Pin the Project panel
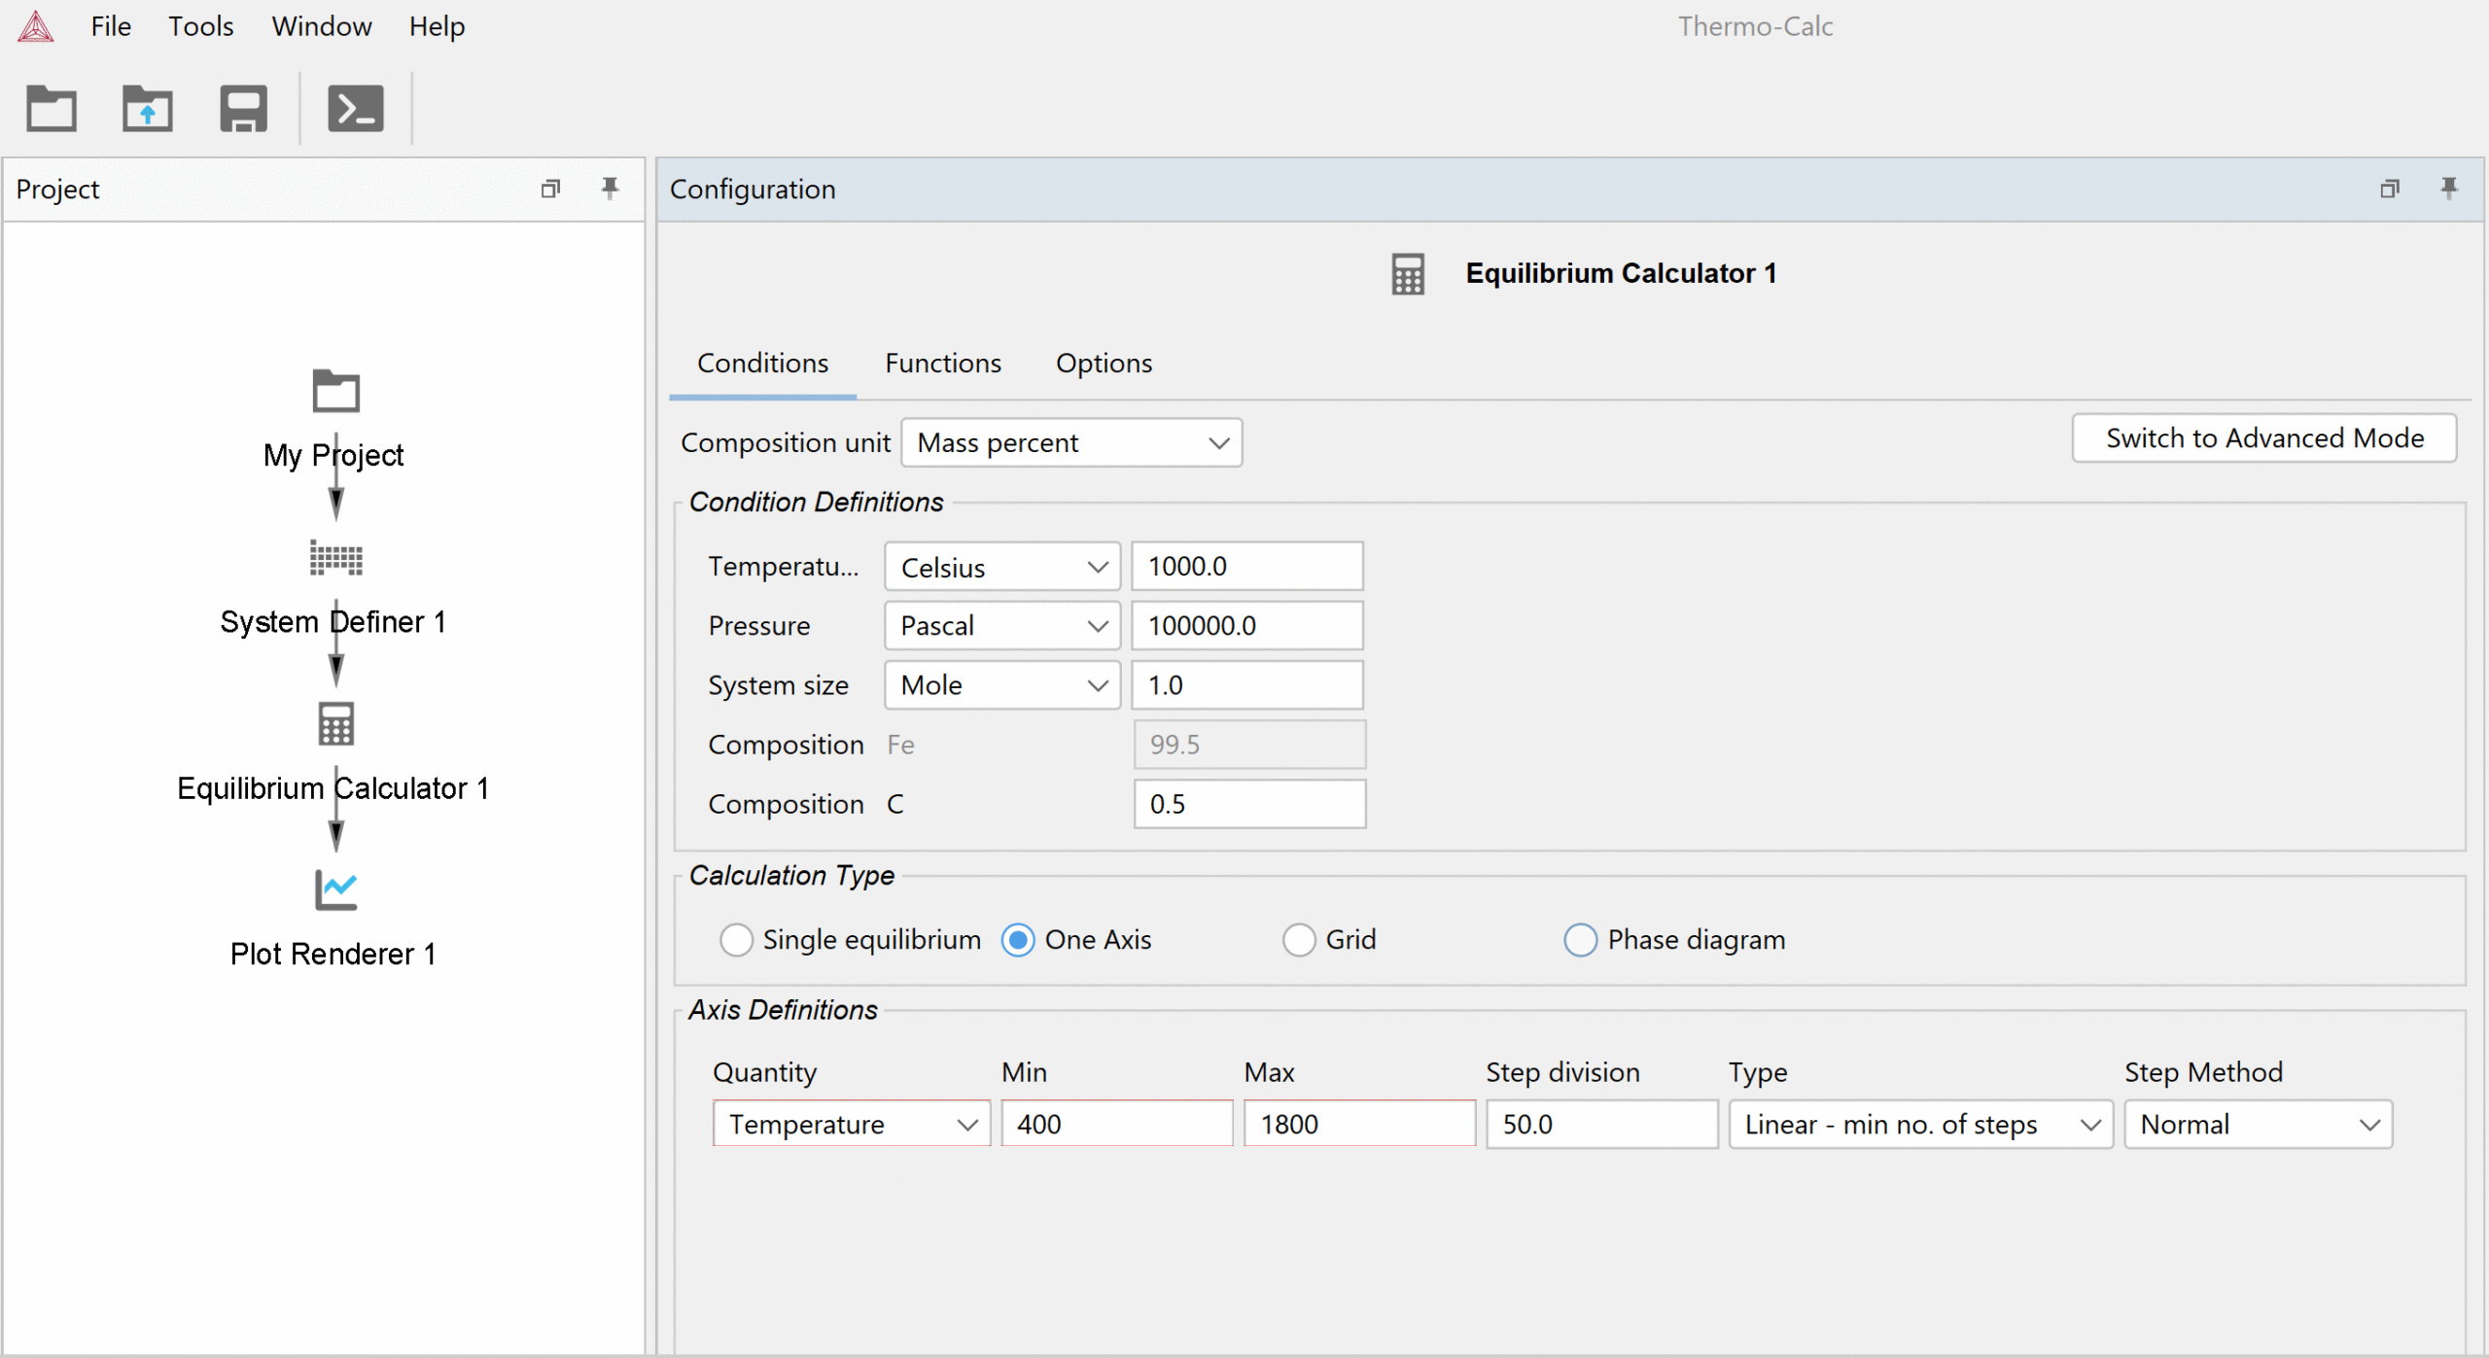This screenshot has width=2489, height=1358. click(610, 189)
